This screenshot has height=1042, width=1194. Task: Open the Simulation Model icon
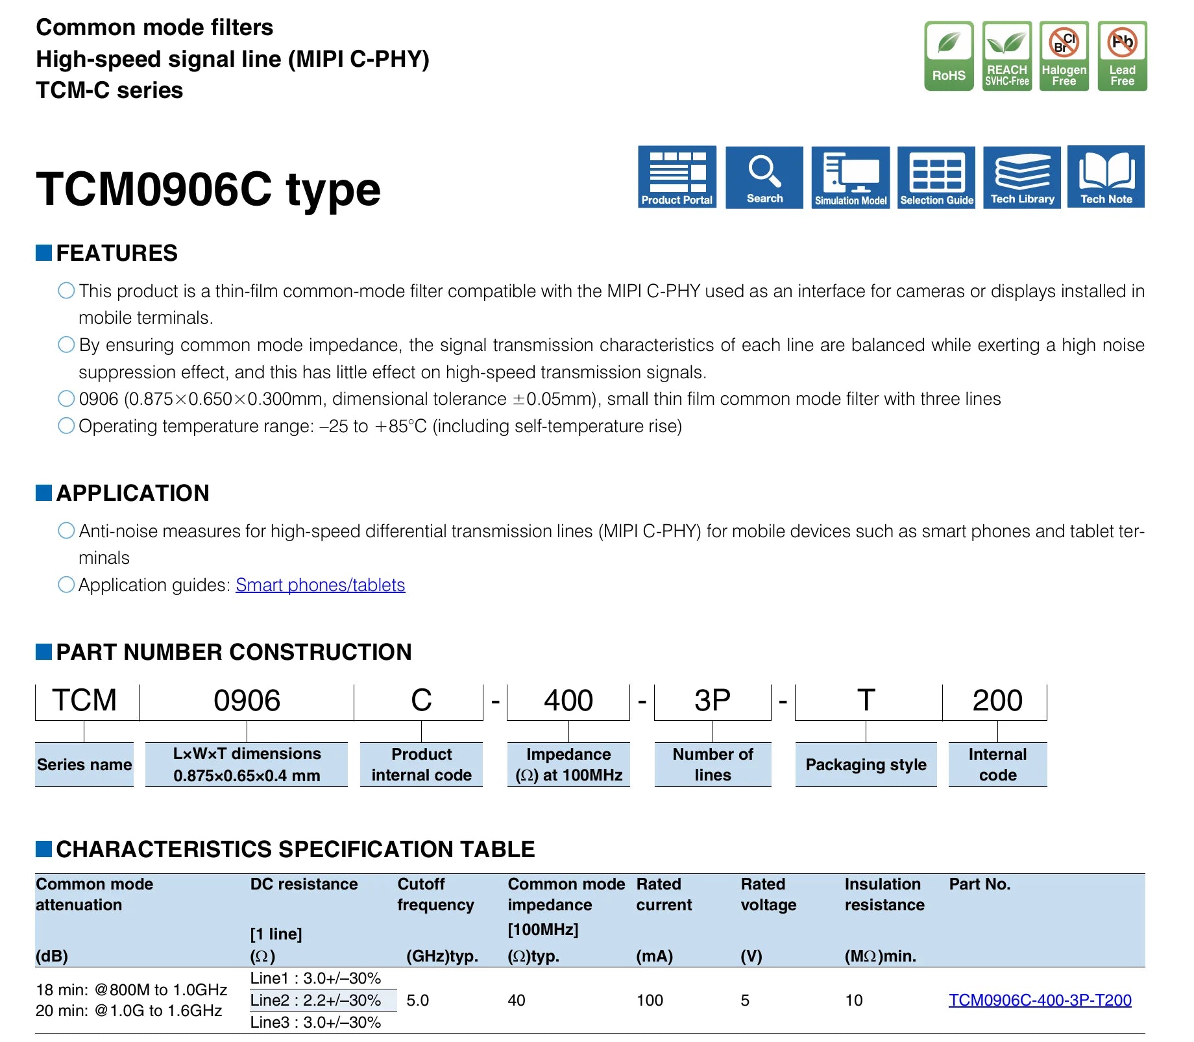[x=851, y=177]
